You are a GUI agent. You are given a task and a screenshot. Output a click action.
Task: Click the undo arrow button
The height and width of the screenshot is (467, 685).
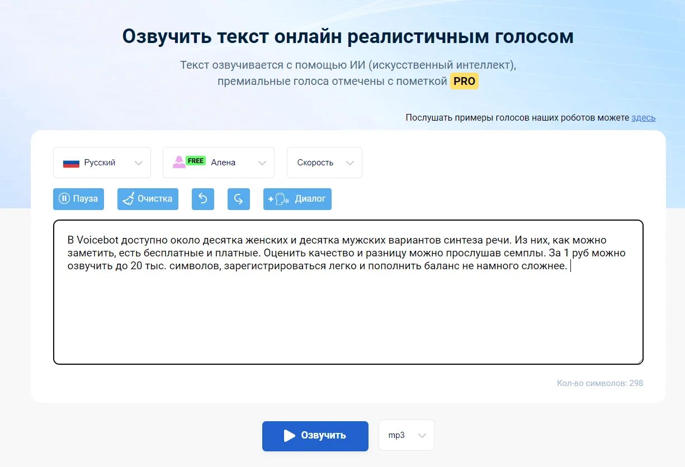tap(203, 199)
